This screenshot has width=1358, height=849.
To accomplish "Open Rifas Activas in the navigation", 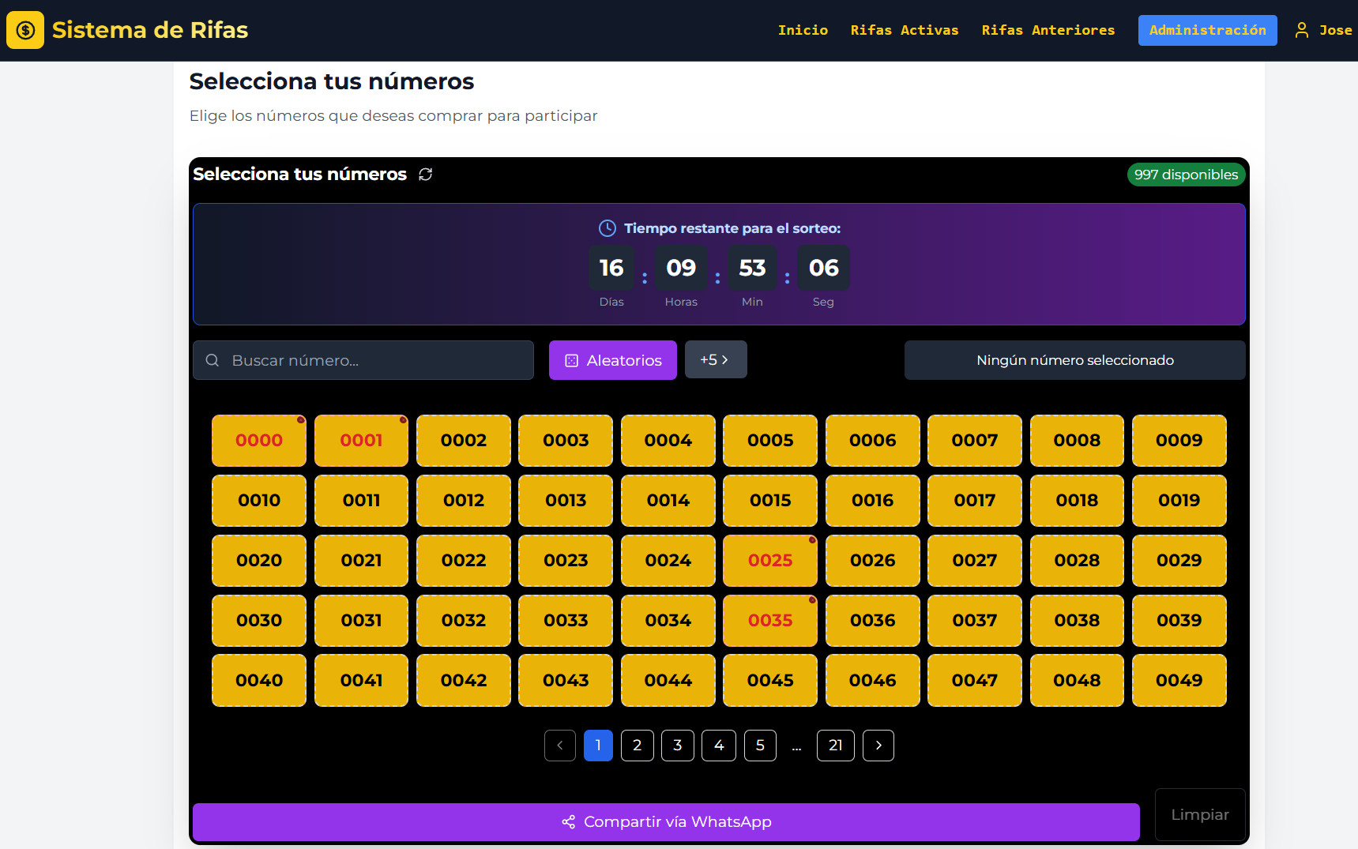I will point(904,30).
